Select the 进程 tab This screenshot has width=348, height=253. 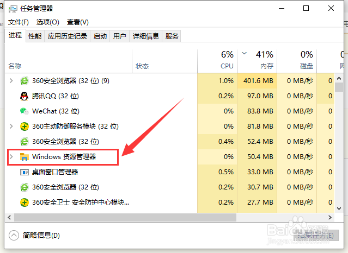(x=15, y=35)
